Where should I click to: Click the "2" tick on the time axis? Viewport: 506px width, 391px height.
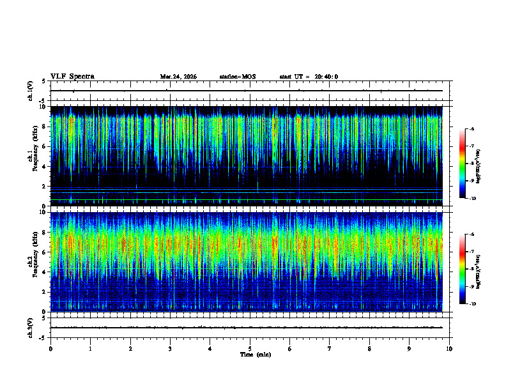[x=130, y=349]
